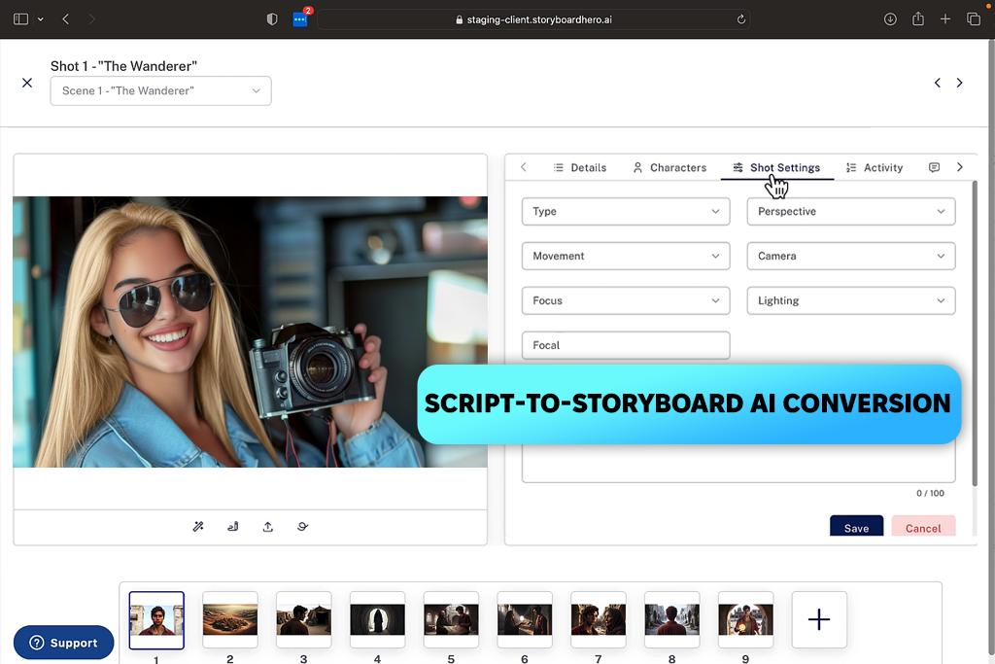Click the privacy shield icon in Safari
The height and width of the screenshot is (664, 995).
click(x=272, y=19)
